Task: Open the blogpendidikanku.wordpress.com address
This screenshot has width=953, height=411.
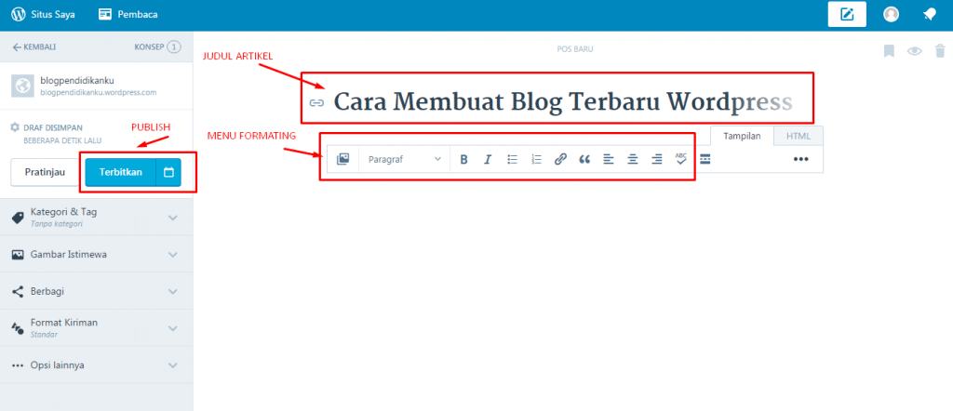Action: pyautogui.click(x=99, y=93)
